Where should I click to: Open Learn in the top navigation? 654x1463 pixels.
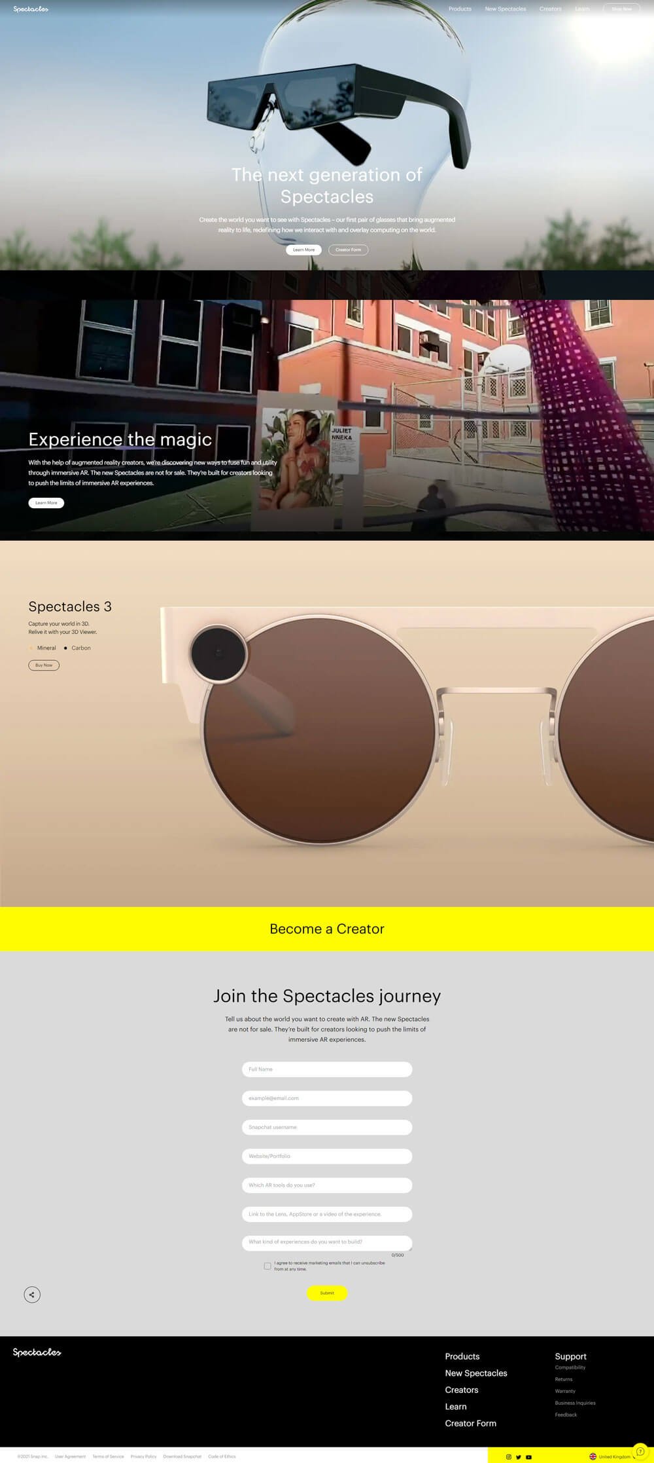pos(582,9)
